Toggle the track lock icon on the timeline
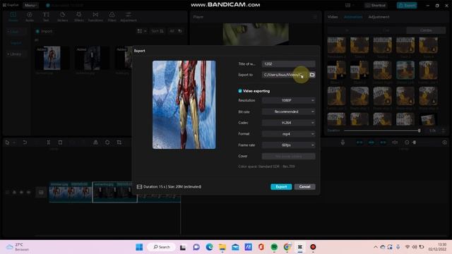This screenshot has width=452, height=254. 14,192
